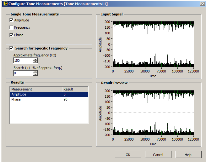Click the Measurement column header
Image resolution: width=206 pixels, height=162 pixels.
click(x=36, y=89)
